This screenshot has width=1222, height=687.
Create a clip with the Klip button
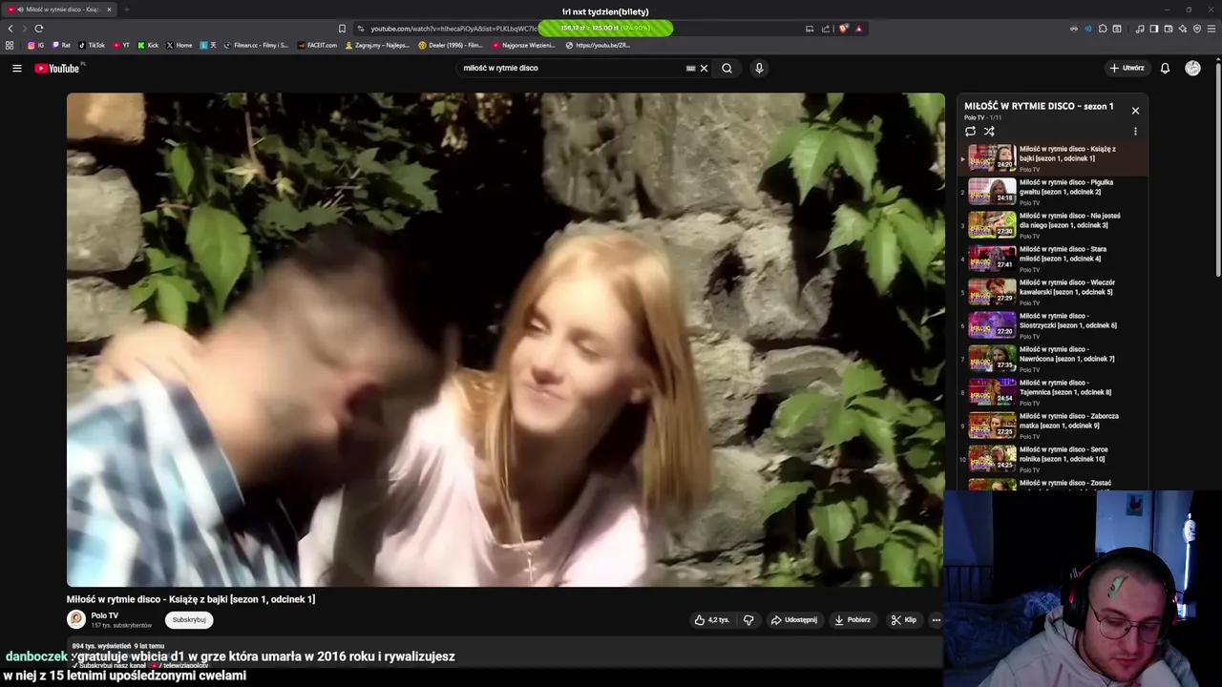[x=903, y=619]
